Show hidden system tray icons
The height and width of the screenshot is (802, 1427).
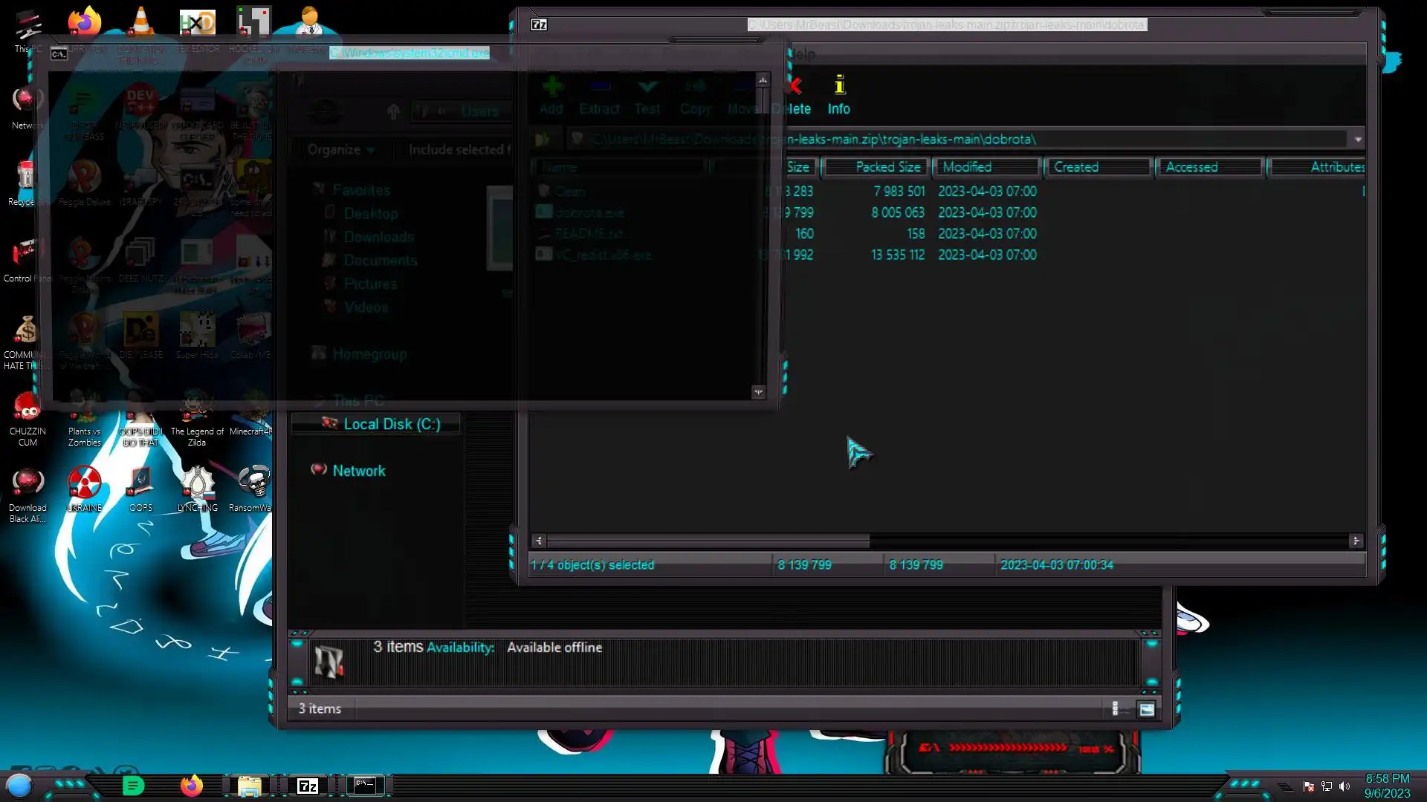point(1285,786)
